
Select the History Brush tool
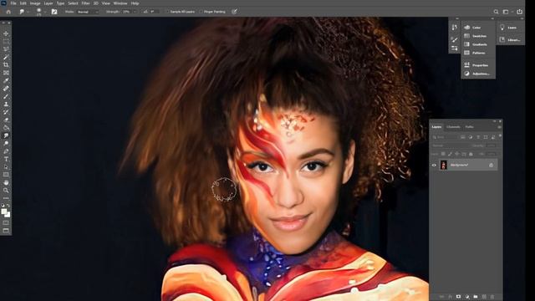pos(6,112)
